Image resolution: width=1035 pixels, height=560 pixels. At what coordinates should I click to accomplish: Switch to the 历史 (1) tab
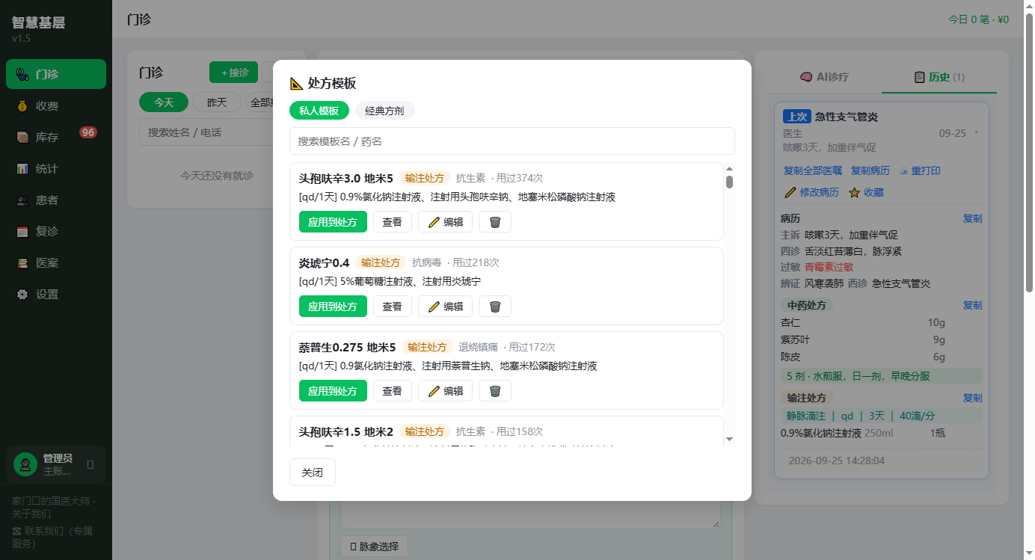pyautogui.click(x=939, y=77)
